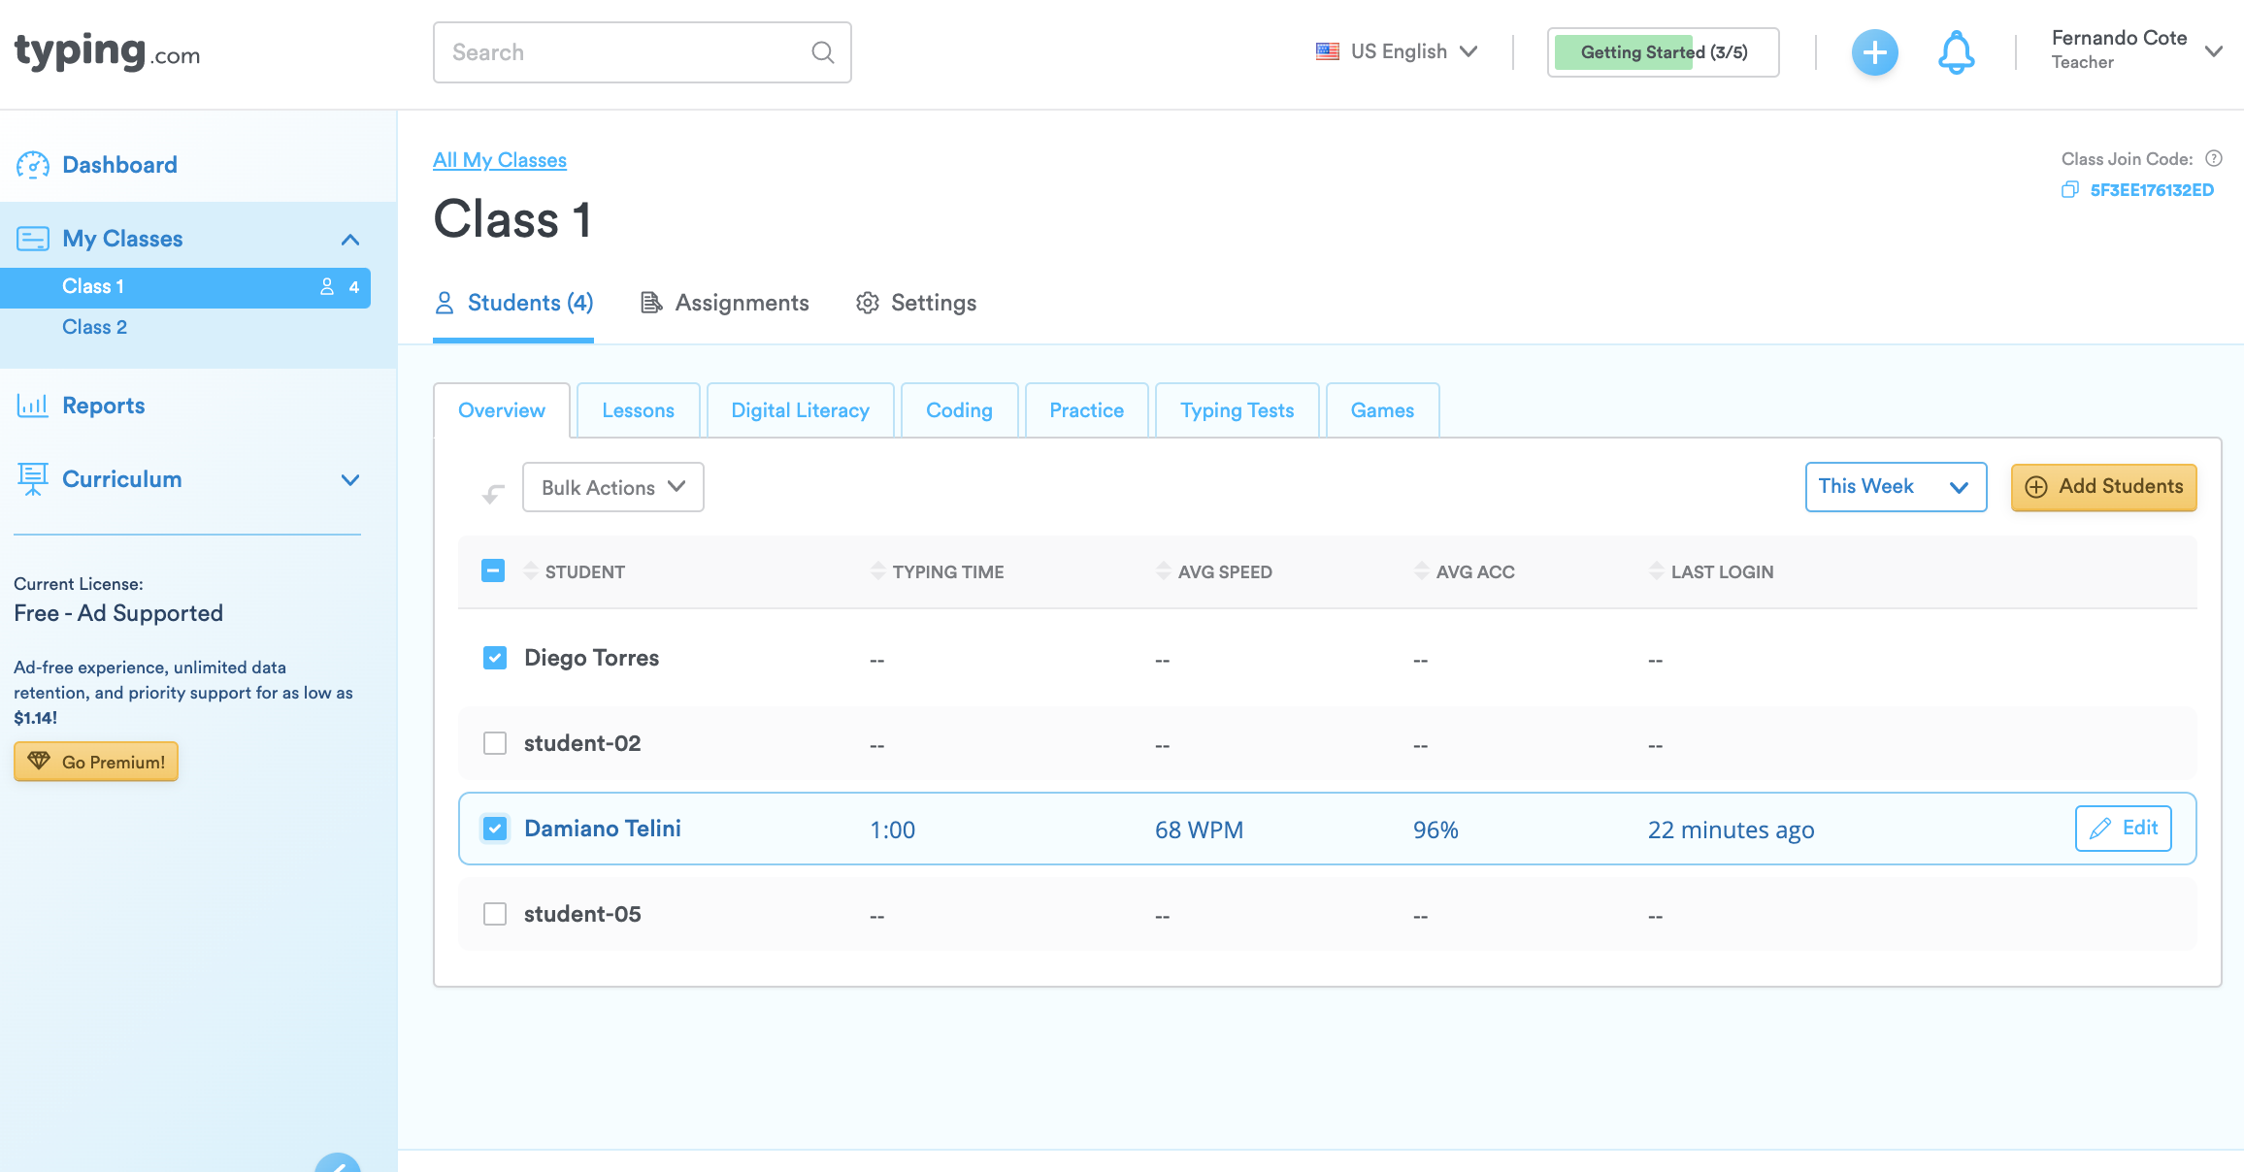Sort by the Typing Time column arrows

[x=877, y=571]
